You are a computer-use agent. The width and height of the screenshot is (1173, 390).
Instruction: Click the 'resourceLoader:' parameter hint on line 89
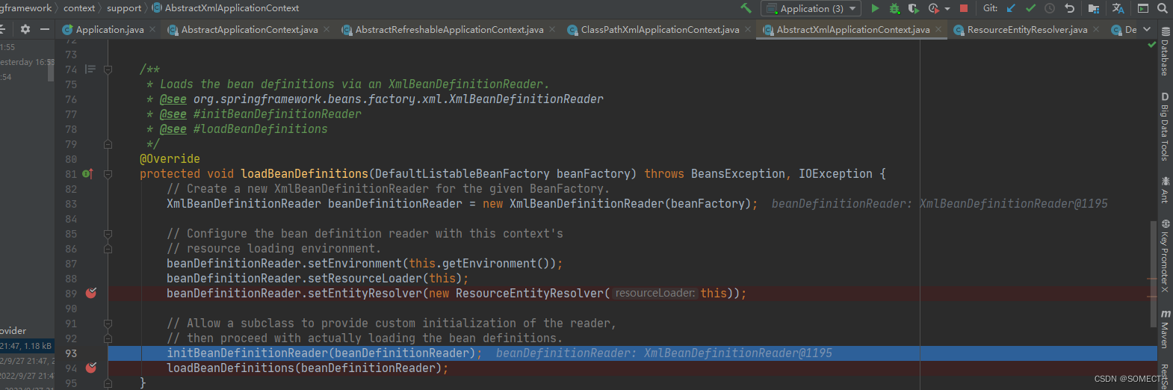tap(655, 294)
